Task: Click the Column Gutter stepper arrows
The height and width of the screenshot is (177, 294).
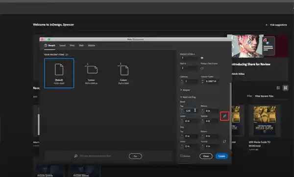Action: (x=202, y=81)
